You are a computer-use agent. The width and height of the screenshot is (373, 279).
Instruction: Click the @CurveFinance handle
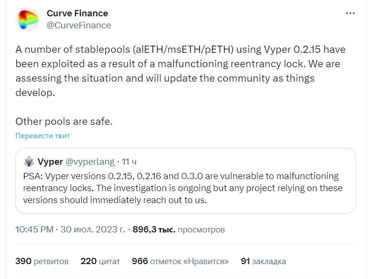tap(78, 25)
